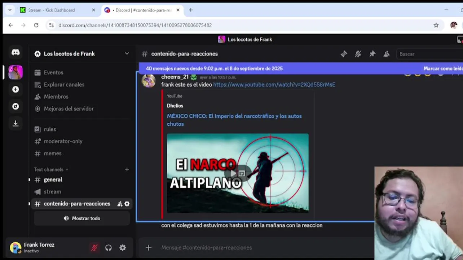The height and width of the screenshot is (260, 463).
Task: Open Miembros list
Action: point(56,96)
